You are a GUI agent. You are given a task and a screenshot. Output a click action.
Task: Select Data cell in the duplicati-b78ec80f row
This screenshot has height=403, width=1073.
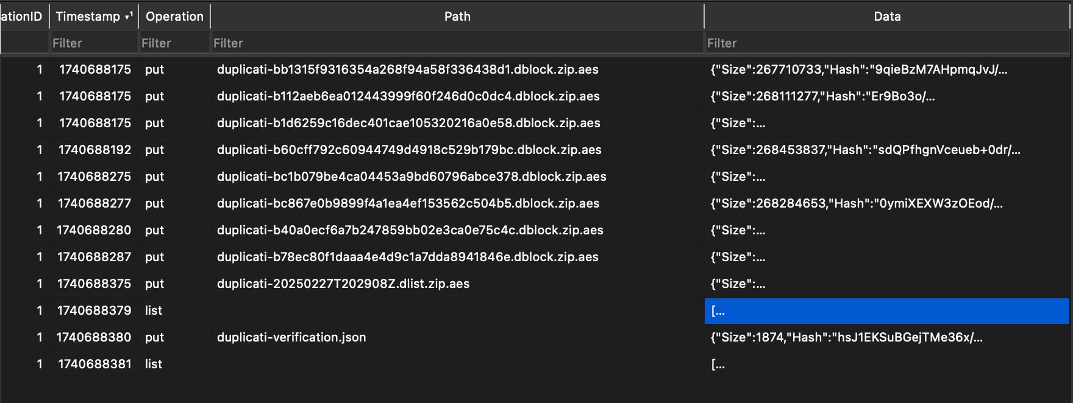(887, 257)
